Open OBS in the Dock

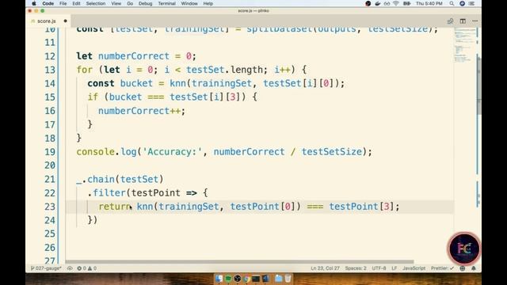point(238,278)
